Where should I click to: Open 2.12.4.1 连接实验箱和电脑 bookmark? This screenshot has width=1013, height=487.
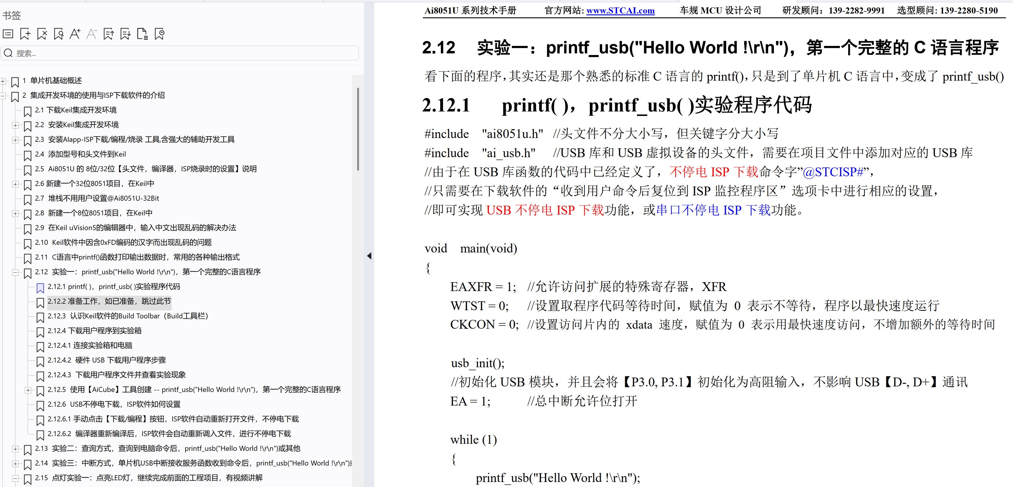click(x=90, y=345)
